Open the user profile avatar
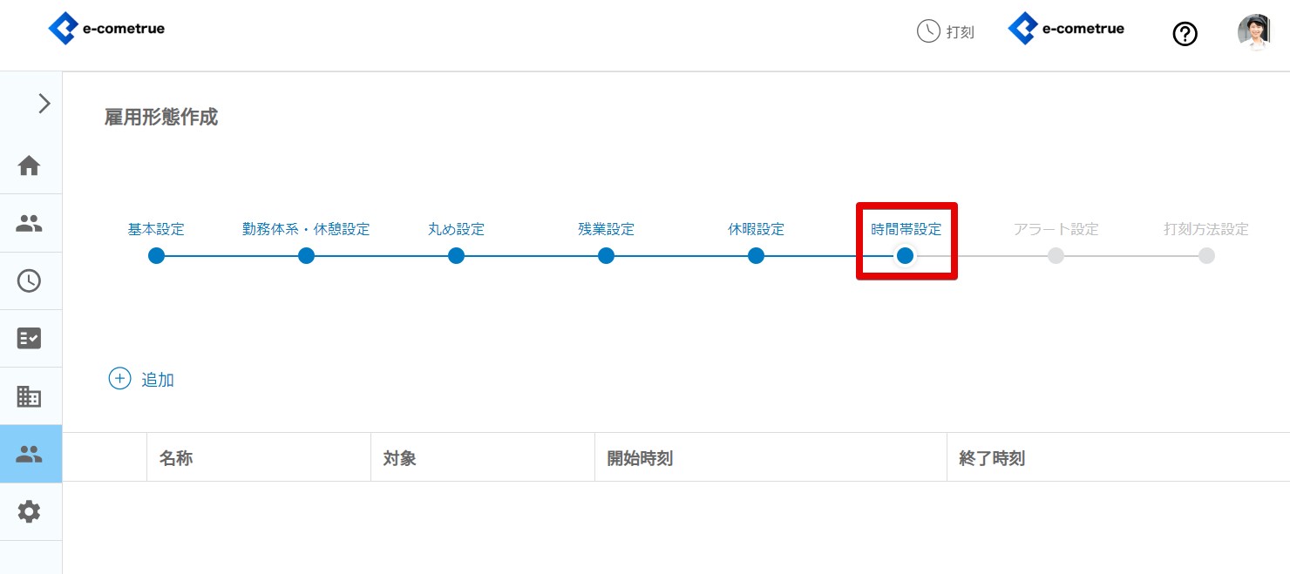This screenshot has height=574, width=1290. 1253,32
